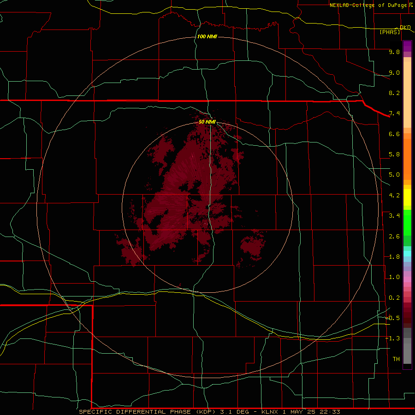Click the 9.8 value on the color scale
The image size is (415, 415).
pyautogui.click(x=394, y=52)
